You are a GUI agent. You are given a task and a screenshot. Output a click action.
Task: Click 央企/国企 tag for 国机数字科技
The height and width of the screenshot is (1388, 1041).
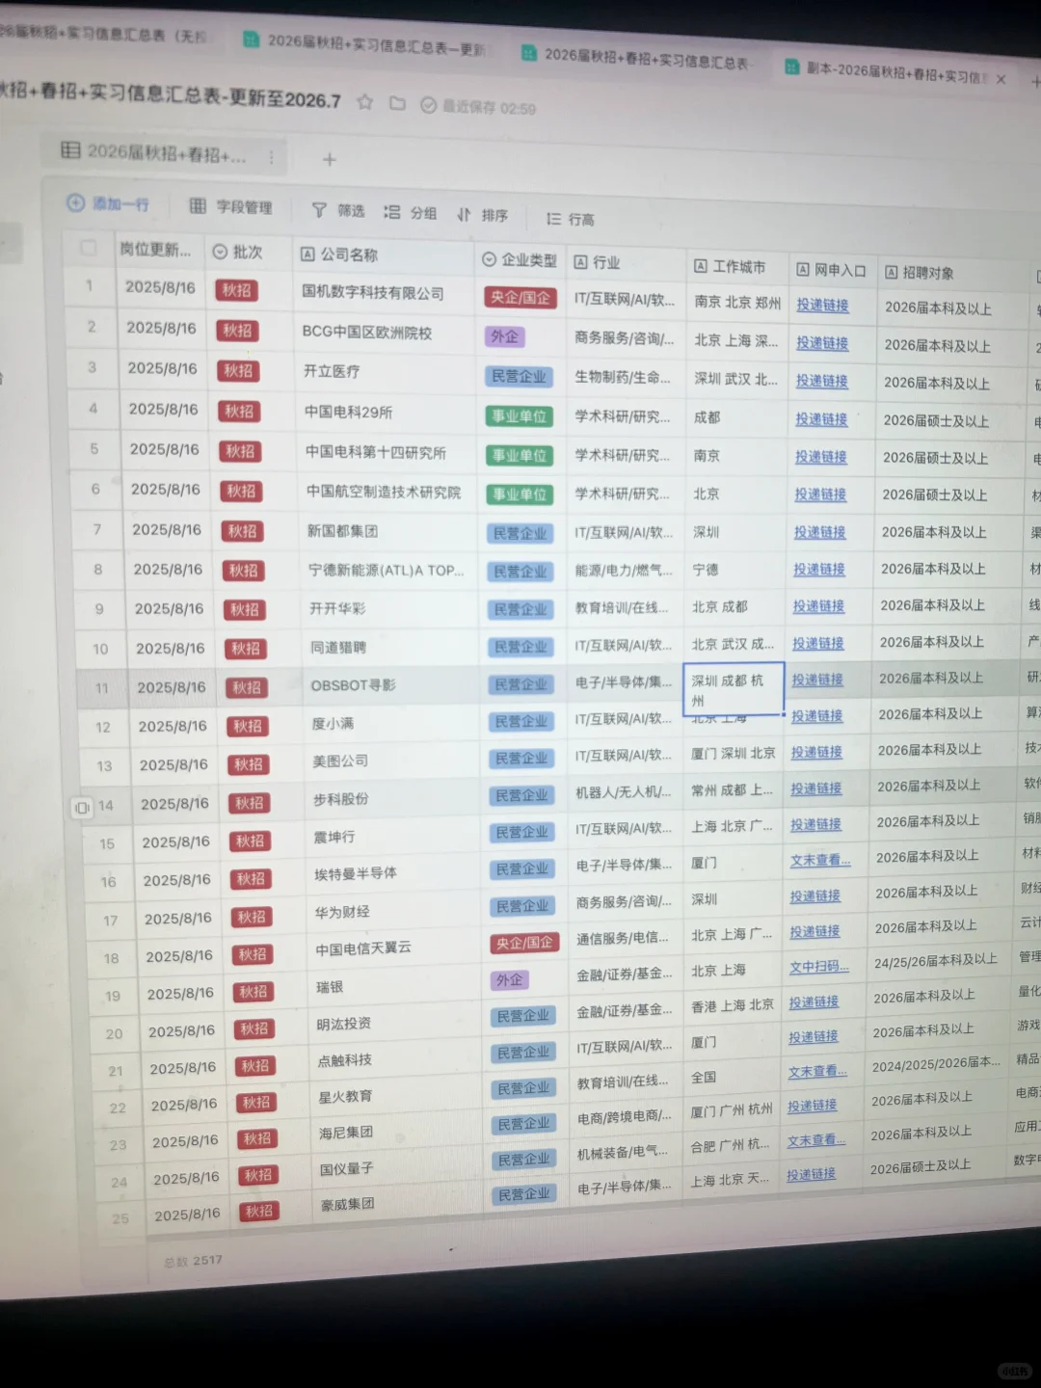coord(520,298)
